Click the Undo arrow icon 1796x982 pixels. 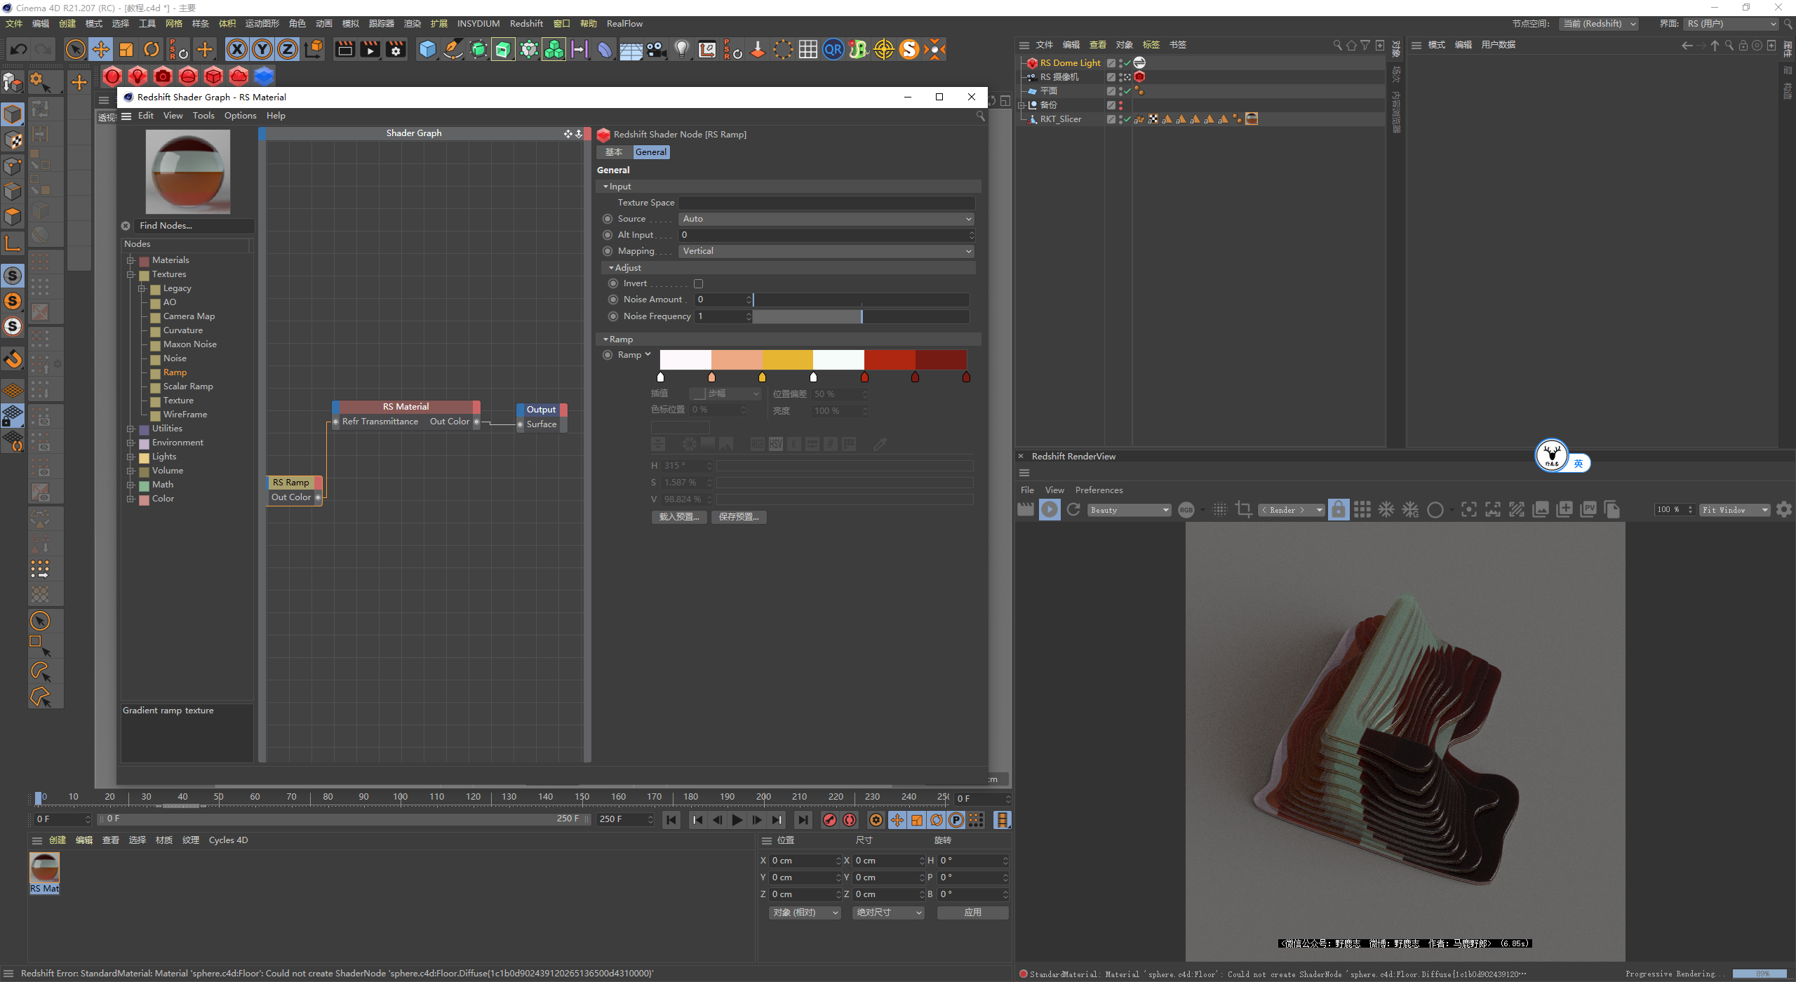coord(19,49)
